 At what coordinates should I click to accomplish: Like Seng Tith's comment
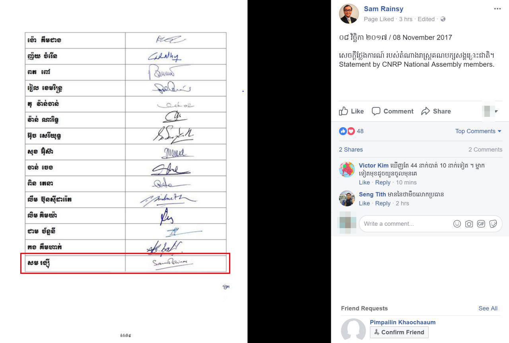364,203
